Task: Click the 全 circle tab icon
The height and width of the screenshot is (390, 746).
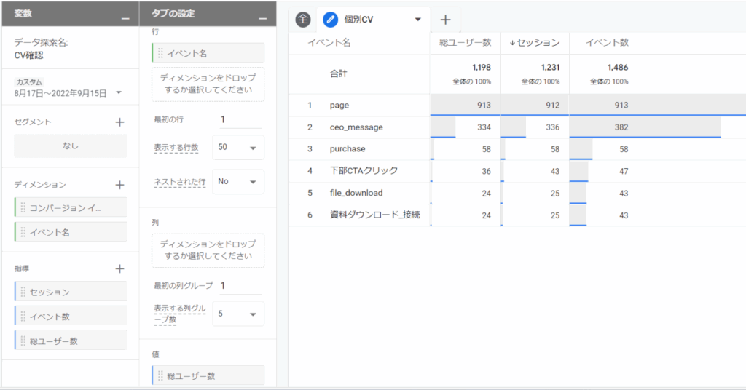Action: point(303,20)
